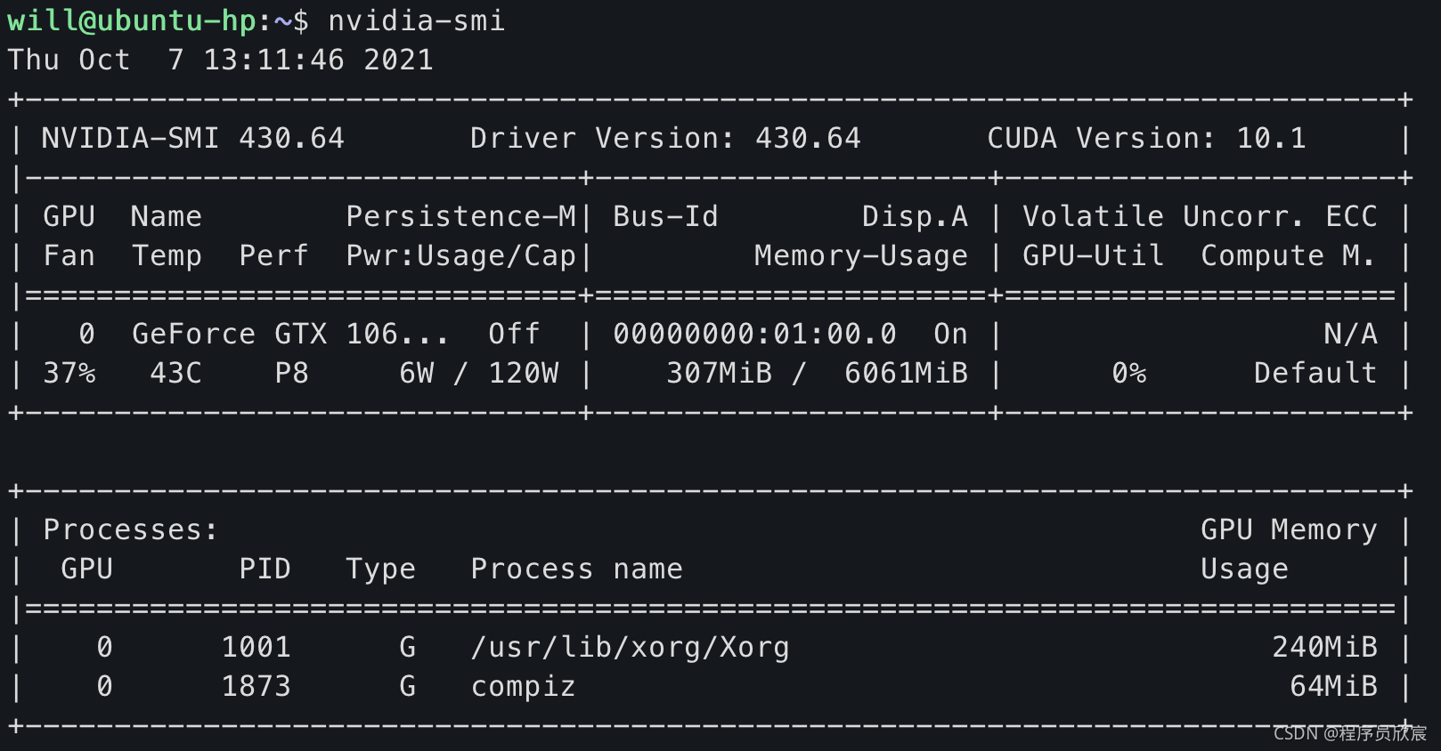Click the timestamp 'Thu Oct 7 13:11:46 2021'
1441x751 pixels.
[x=220, y=60]
